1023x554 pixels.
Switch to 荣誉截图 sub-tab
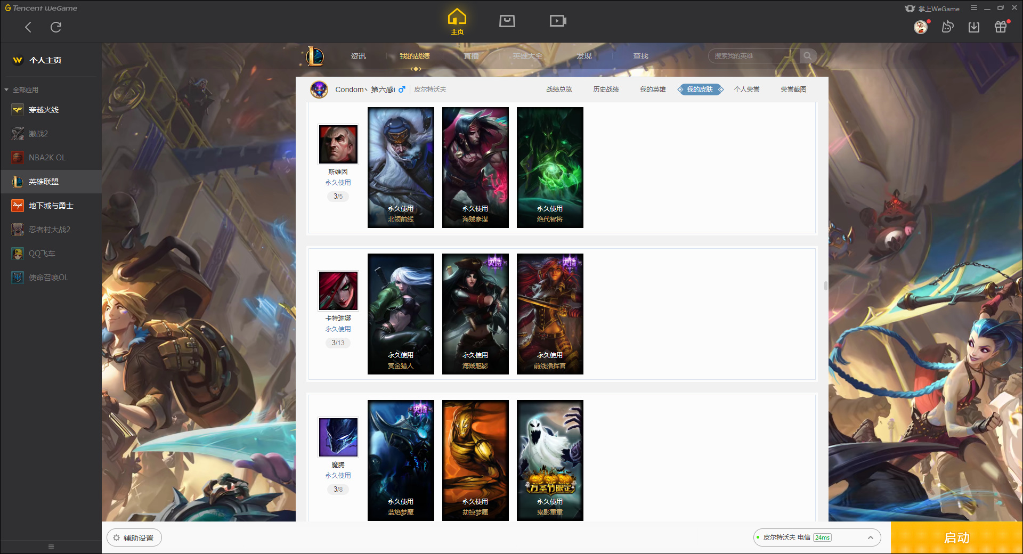point(793,89)
